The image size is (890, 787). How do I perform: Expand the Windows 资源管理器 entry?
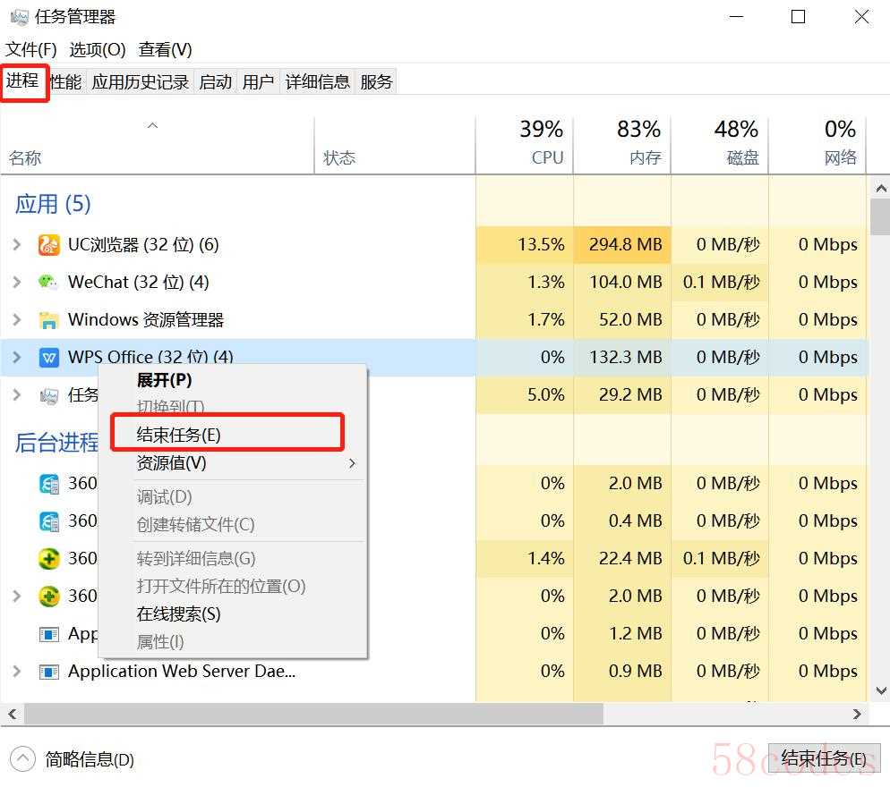click(17, 320)
